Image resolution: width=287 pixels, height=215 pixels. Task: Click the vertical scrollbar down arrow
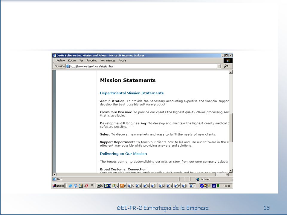[x=230, y=171]
